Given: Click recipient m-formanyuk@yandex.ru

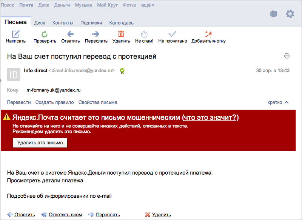Looking at the screenshot, I should click(53, 90).
